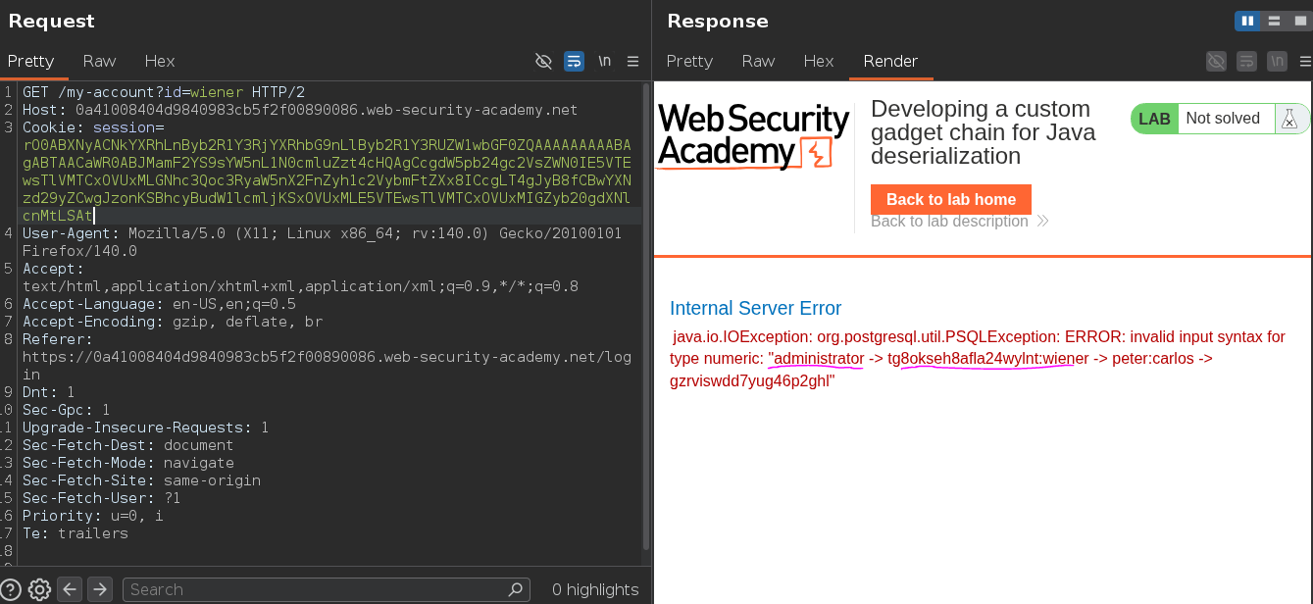Click the magnifier icon in the search box
The height and width of the screenshot is (604, 1313).
[516, 589]
